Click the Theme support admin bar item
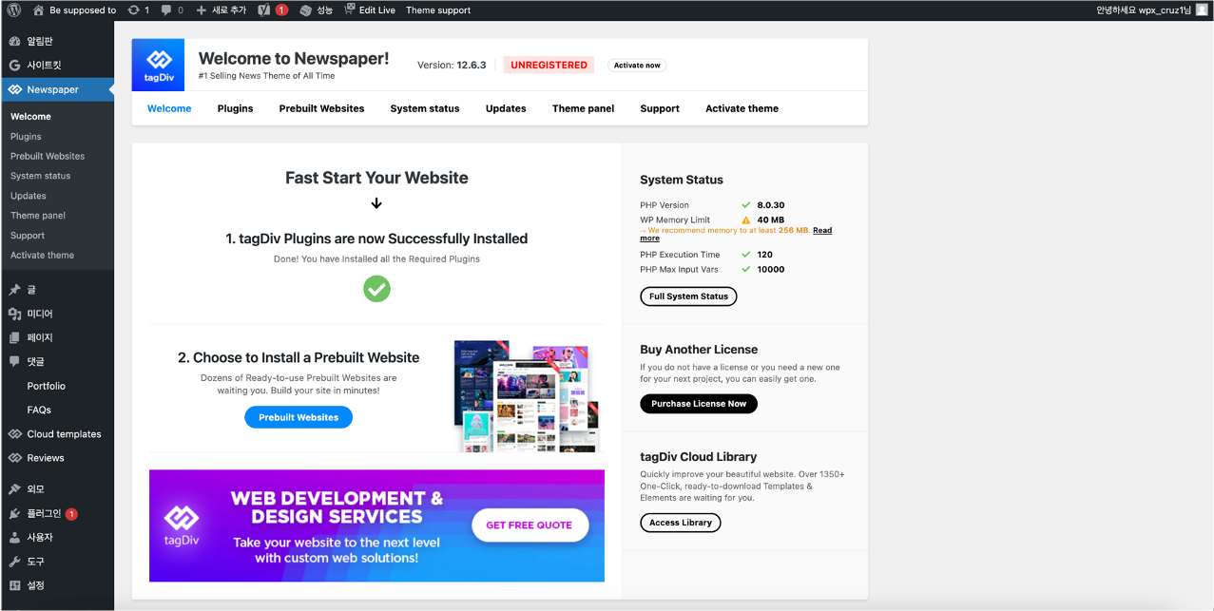This screenshot has width=1214, height=611. 438,10
